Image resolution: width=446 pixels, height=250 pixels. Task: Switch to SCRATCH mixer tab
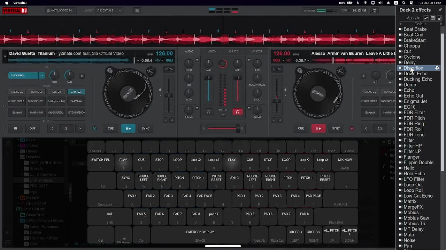click(x=234, y=51)
